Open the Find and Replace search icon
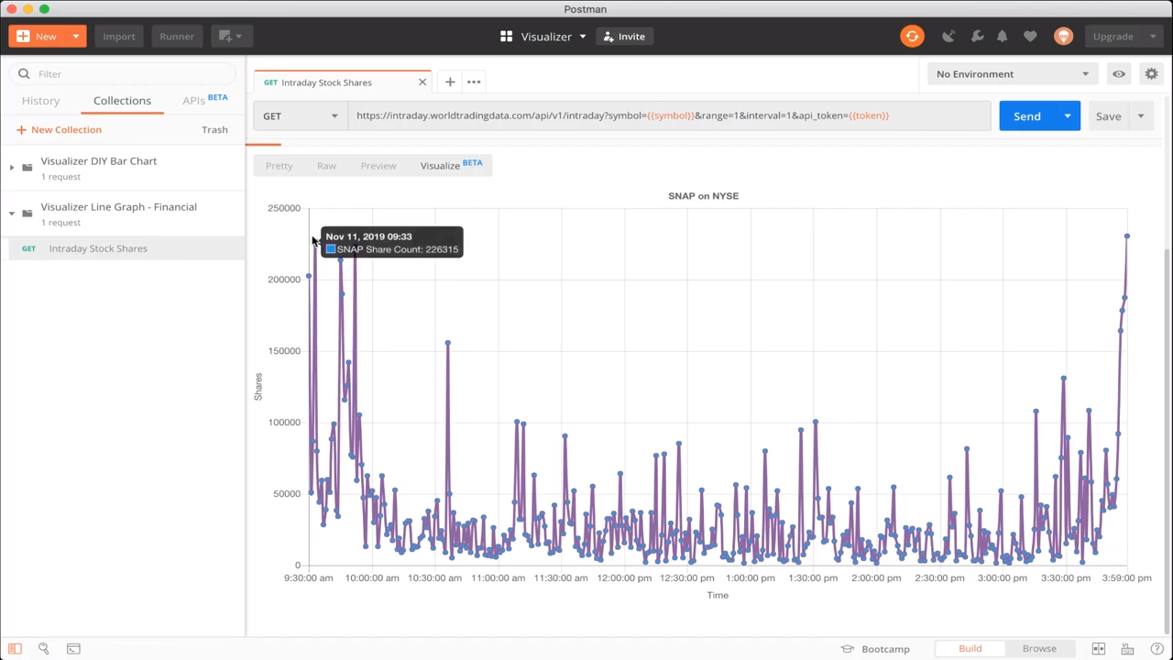Image resolution: width=1173 pixels, height=660 pixels. (43, 649)
